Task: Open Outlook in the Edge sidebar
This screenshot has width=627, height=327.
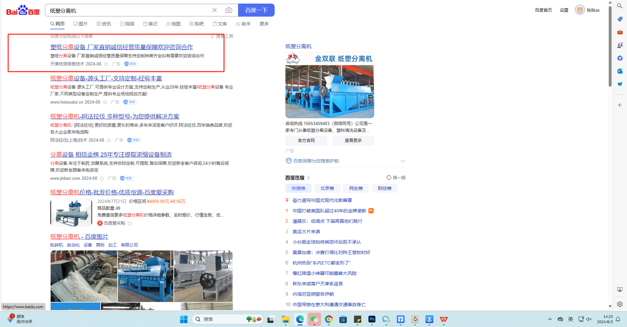Action: 620,71
